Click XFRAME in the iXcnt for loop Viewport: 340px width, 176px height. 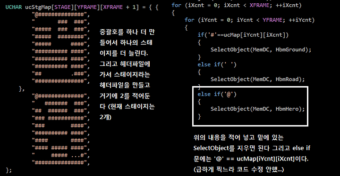259,5
